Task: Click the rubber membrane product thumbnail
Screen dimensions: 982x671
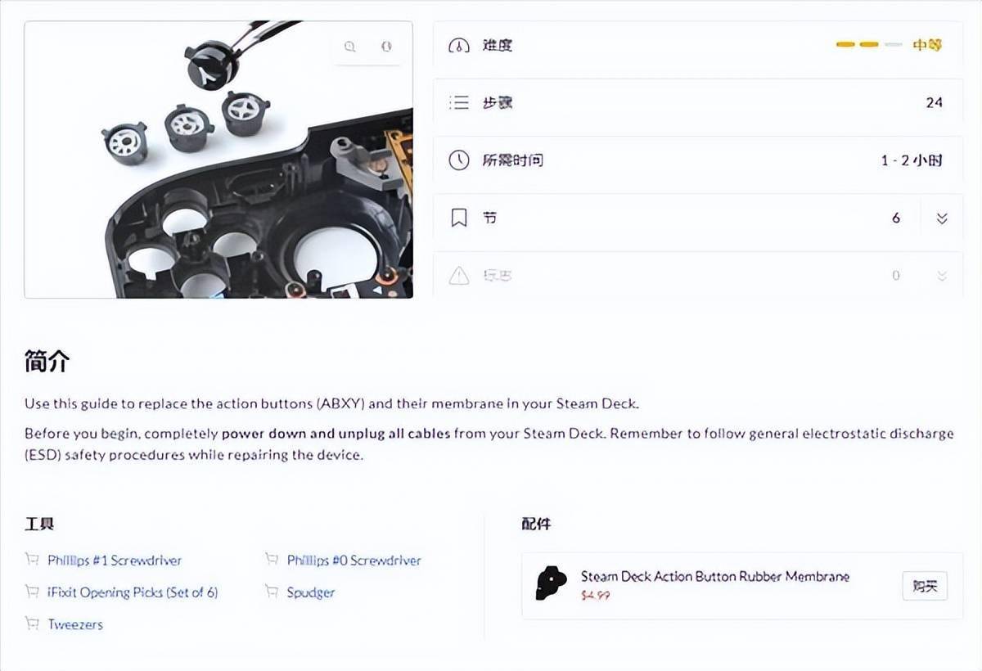Action: 551,583
